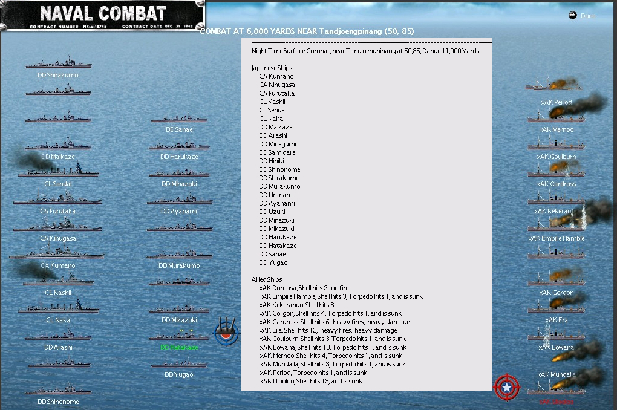Click DD Minegumo in the report list
Image resolution: width=617 pixels, height=410 pixels.
(x=279, y=144)
